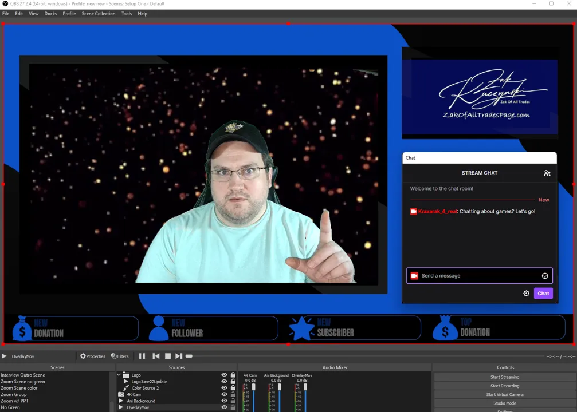The width and height of the screenshot is (577, 412).
Task: Stop the OverlayMov media playback
Action: click(x=167, y=356)
